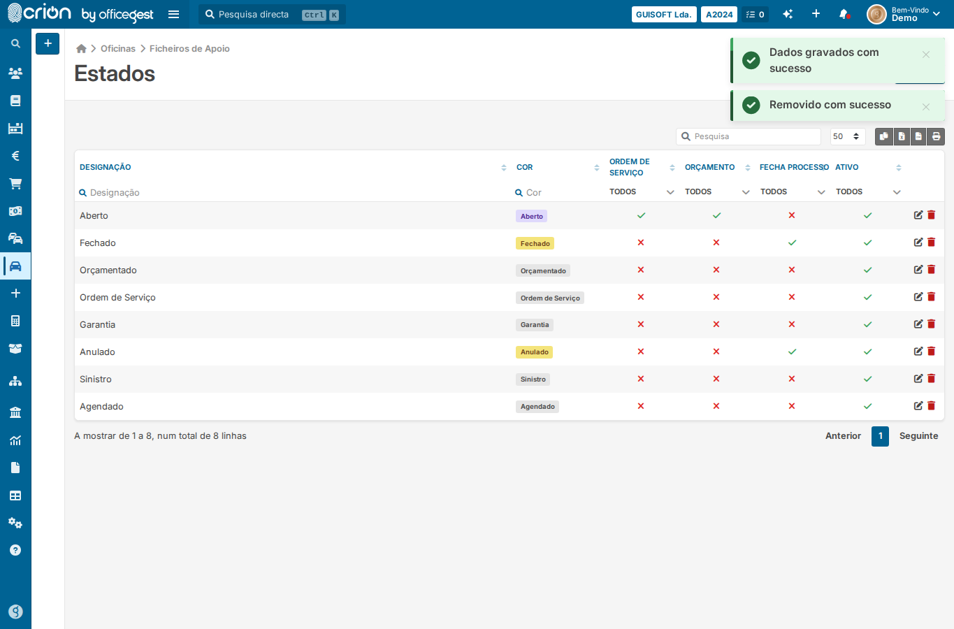Image resolution: width=954 pixels, height=629 pixels.
Task: Open the Ativo TODOS filter
Action: click(867, 191)
